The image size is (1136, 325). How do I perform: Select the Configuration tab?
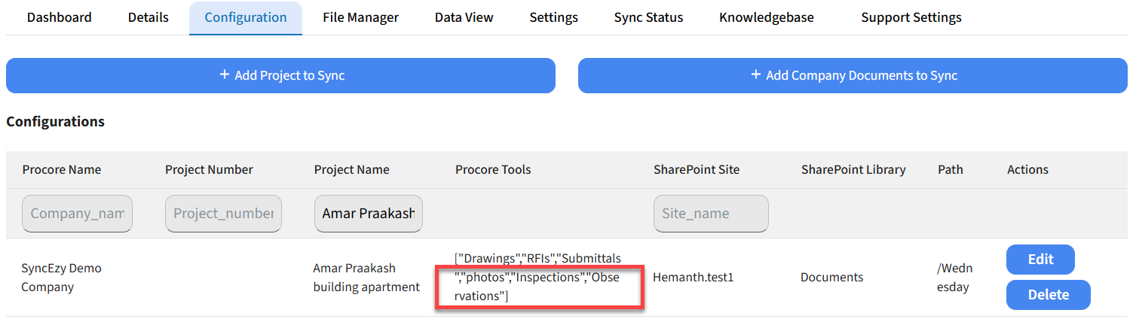(x=245, y=17)
